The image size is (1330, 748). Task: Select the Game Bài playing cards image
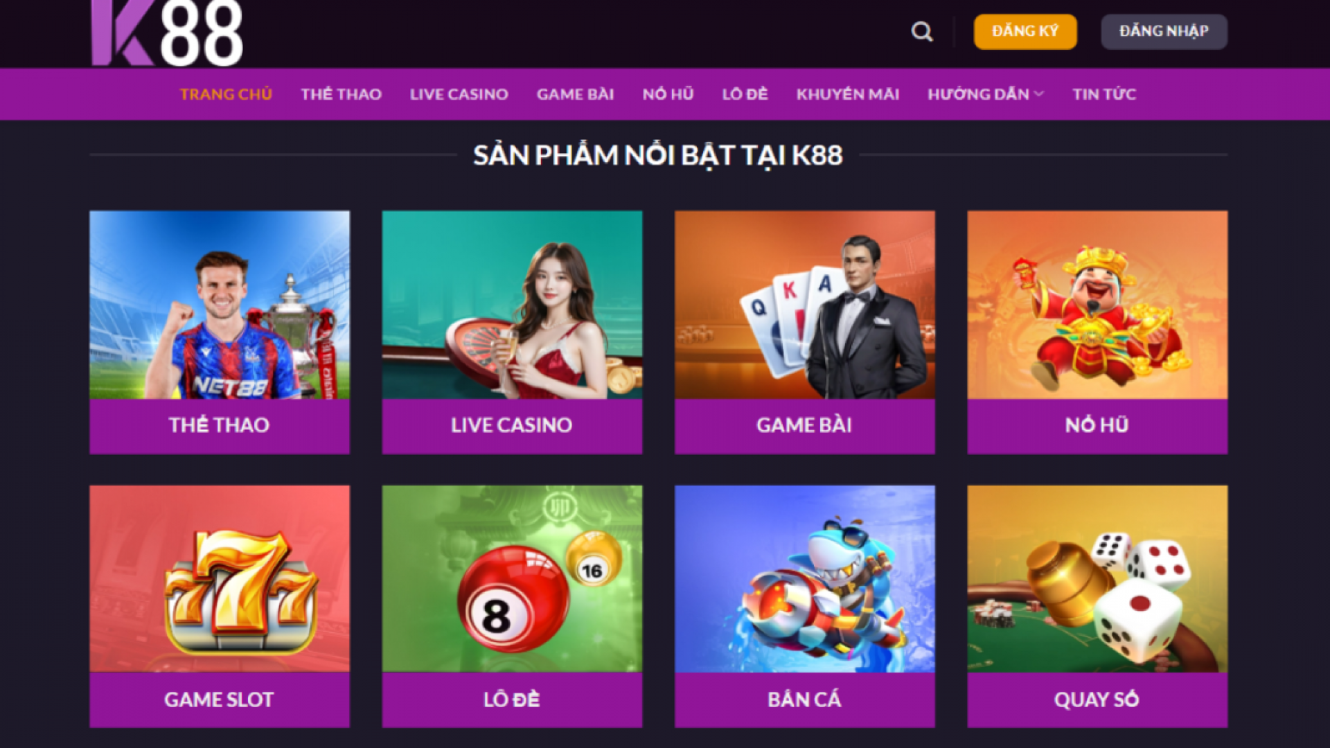[805, 305]
